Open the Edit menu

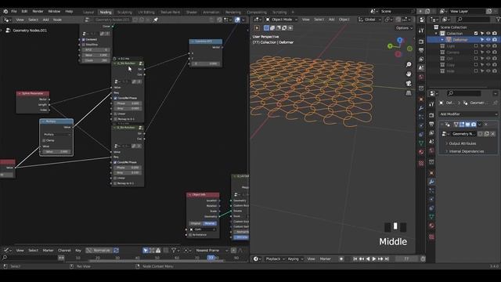point(24,11)
